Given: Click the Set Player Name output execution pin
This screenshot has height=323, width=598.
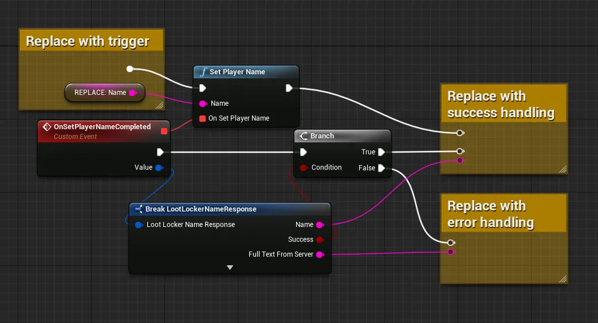Looking at the screenshot, I should pos(289,88).
